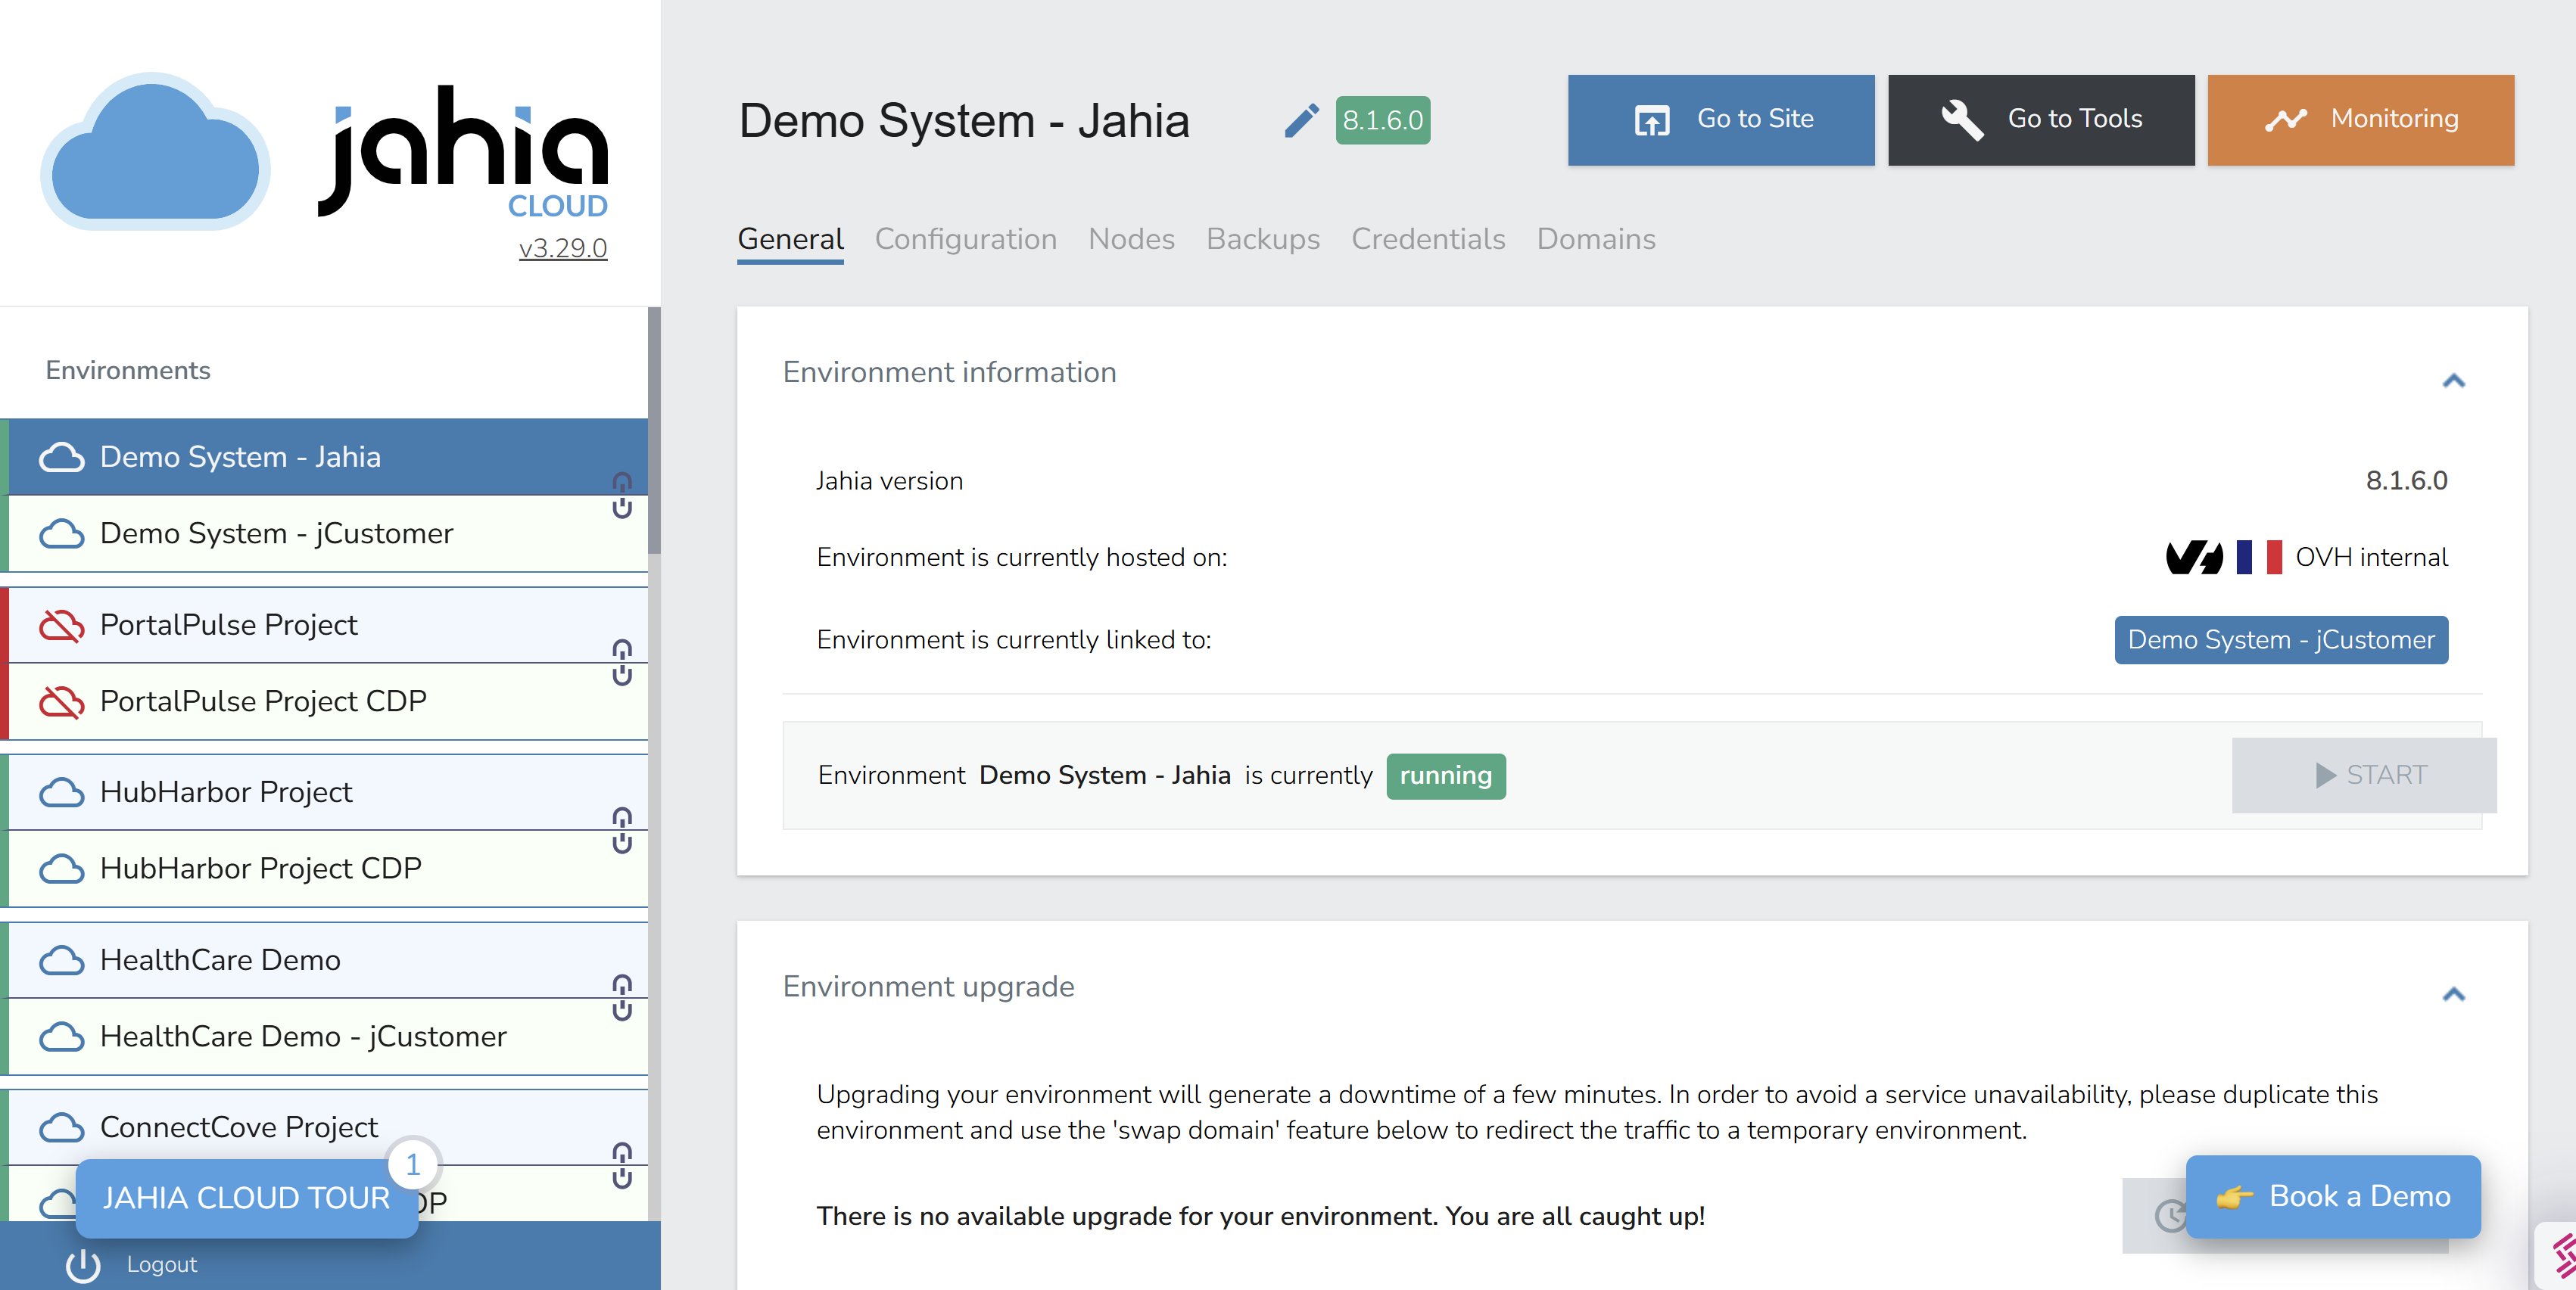Click the green 8.1.6.0 version badge
Viewport: 2576px width, 1290px height.
[x=1382, y=120]
